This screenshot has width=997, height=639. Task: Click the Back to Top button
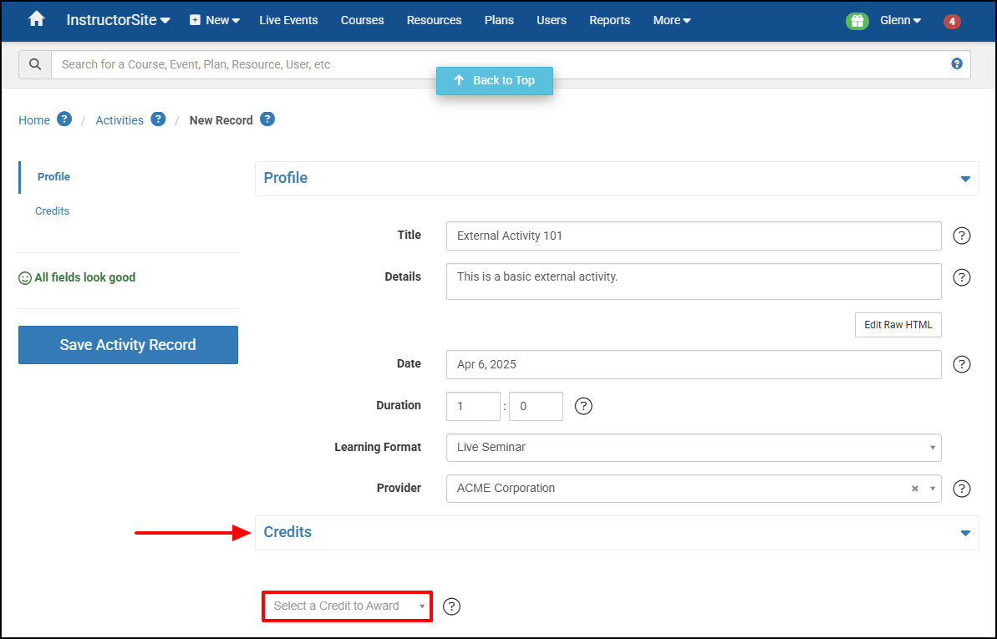click(x=495, y=81)
